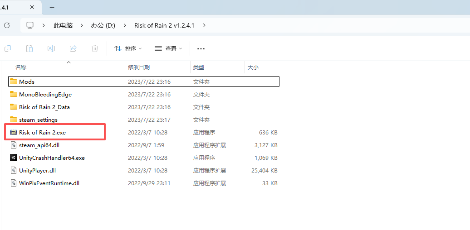
Task: Open the three-dot more options menu
Action: pyautogui.click(x=201, y=48)
